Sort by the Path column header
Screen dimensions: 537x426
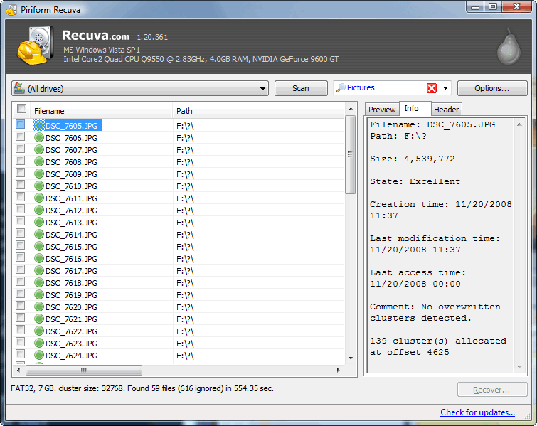pos(259,111)
